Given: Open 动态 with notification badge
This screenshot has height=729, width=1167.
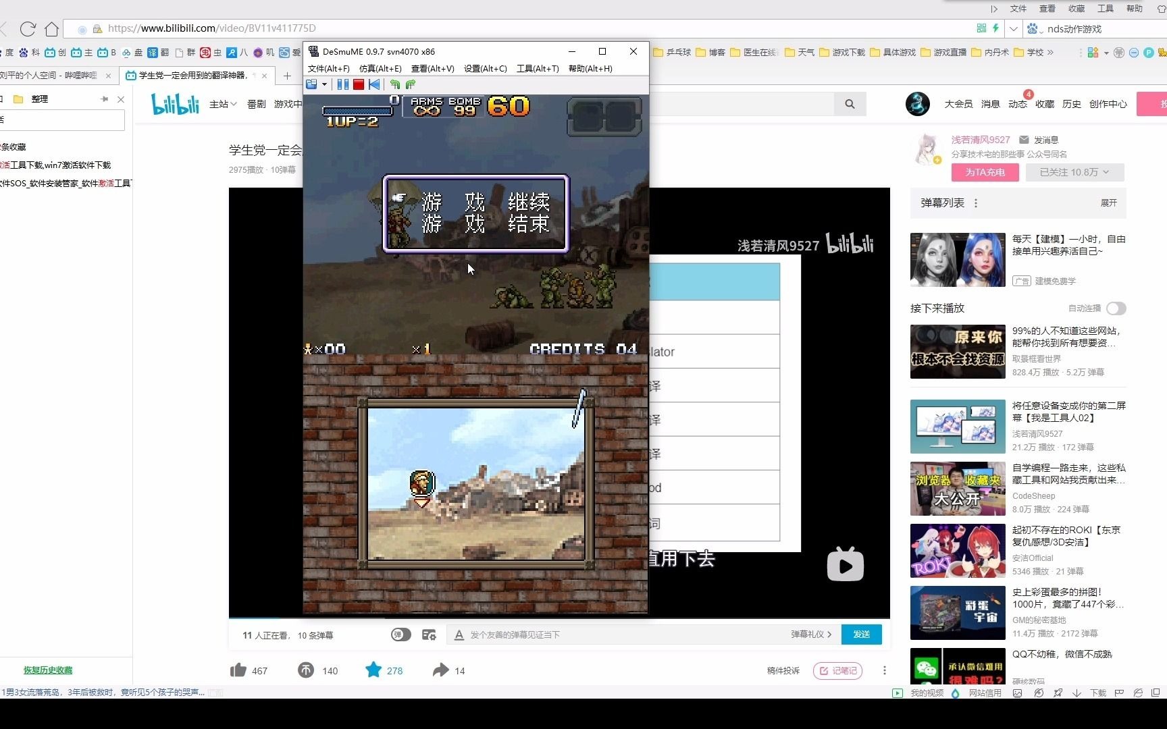Looking at the screenshot, I should click(x=1018, y=104).
